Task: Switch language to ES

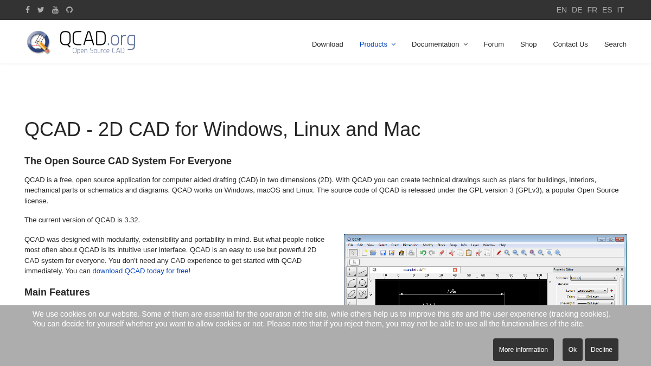Action: click(x=607, y=10)
